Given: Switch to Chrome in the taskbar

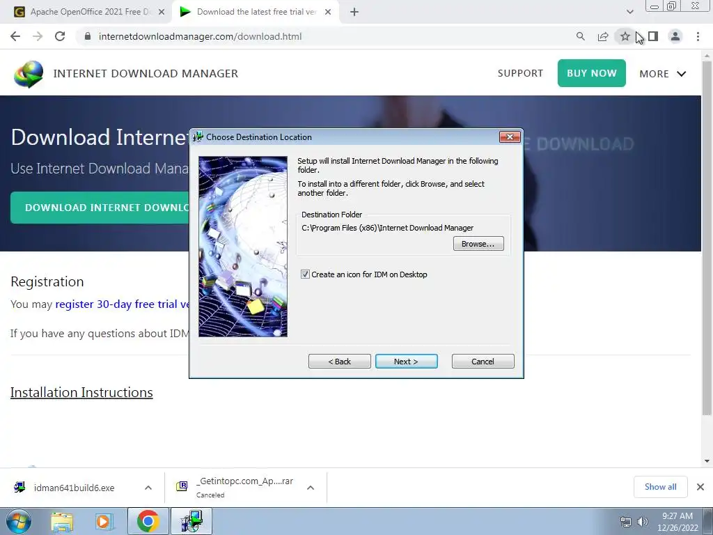Looking at the screenshot, I should (x=148, y=521).
